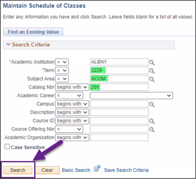Toggle the Case Sensitive checkbox
This screenshot has height=179, width=196.
(x=7, y=147)
